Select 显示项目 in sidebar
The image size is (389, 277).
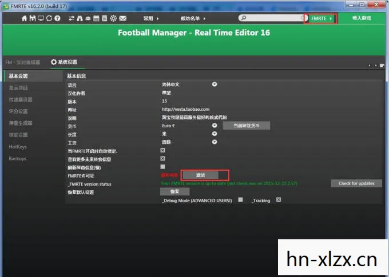(x=18, y=88)
